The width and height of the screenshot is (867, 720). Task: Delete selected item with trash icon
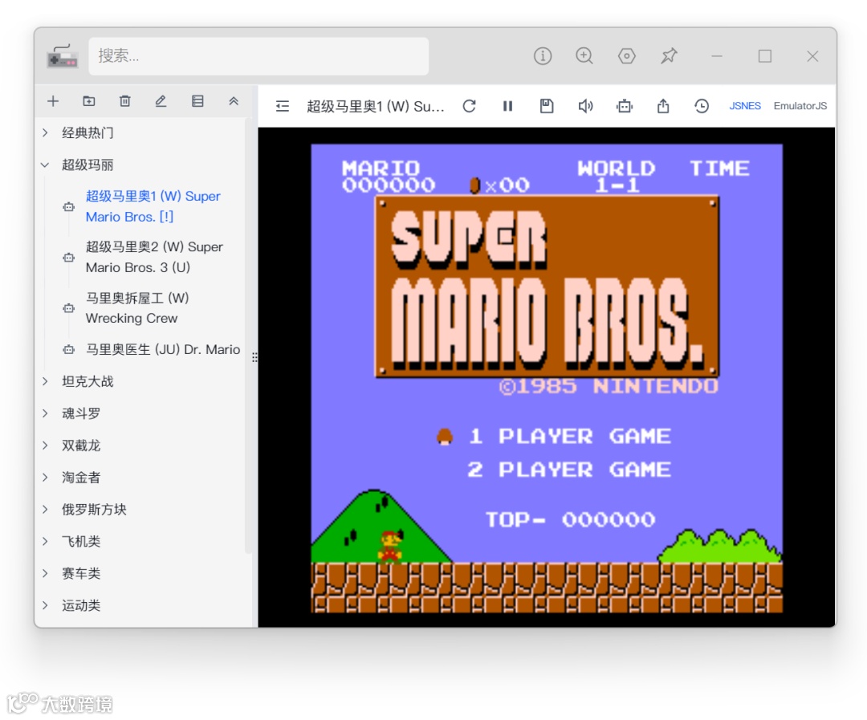(x=125, y=101)
